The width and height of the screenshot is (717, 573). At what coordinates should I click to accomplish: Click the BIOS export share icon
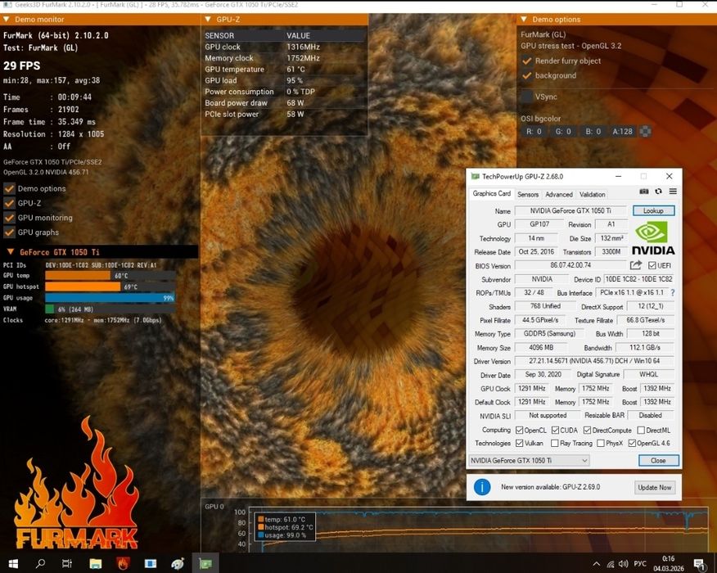tap(636, 265)
